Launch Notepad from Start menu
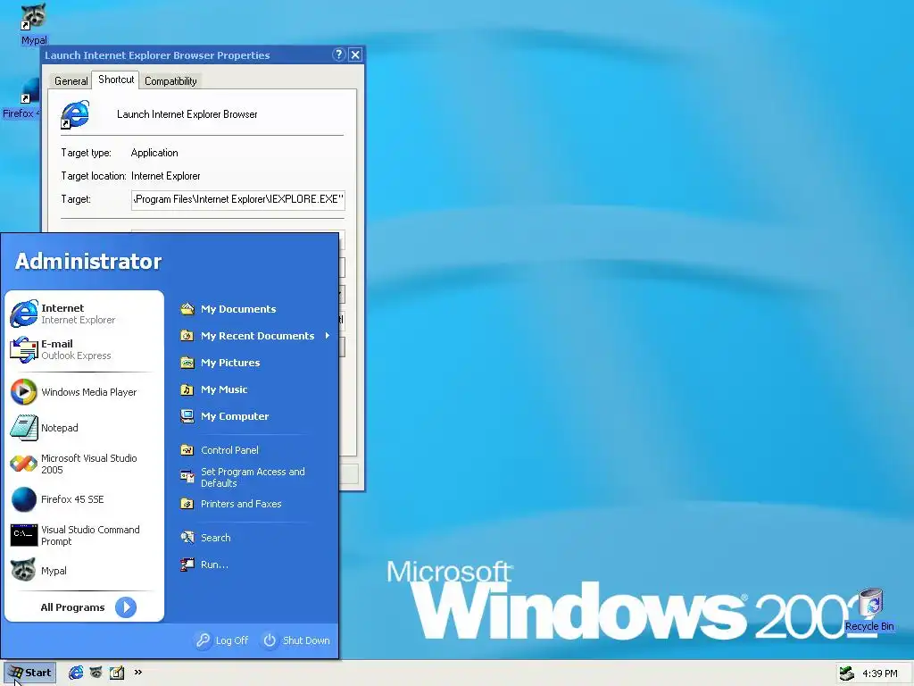 tap(84, 428)
